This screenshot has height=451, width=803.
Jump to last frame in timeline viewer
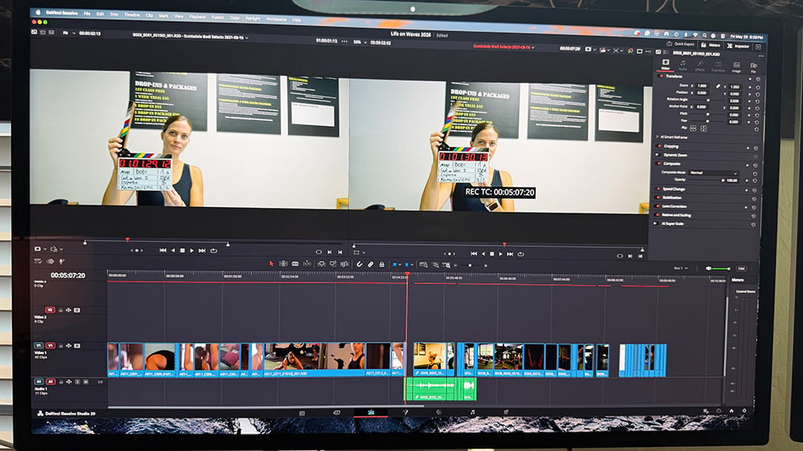pyautogui.click(x=510, y=254)
